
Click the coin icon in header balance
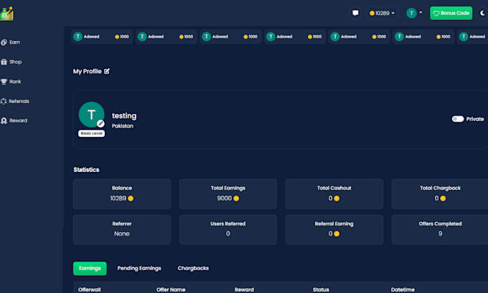(372, 14)
